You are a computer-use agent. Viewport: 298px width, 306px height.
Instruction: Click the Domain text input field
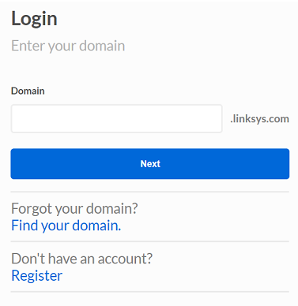point(116,118)
